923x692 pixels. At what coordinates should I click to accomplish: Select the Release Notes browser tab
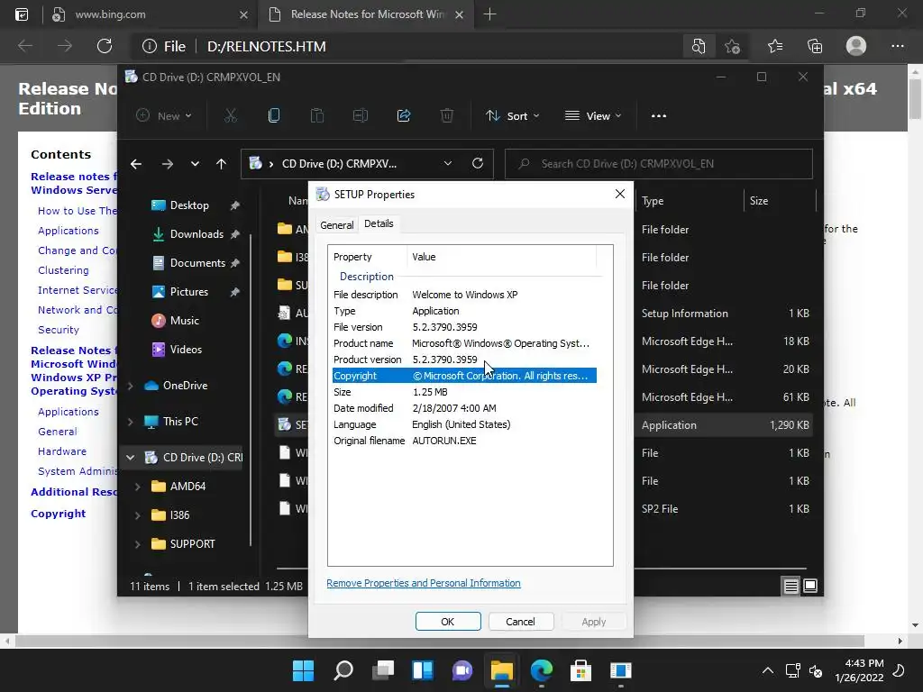[366, 14]
